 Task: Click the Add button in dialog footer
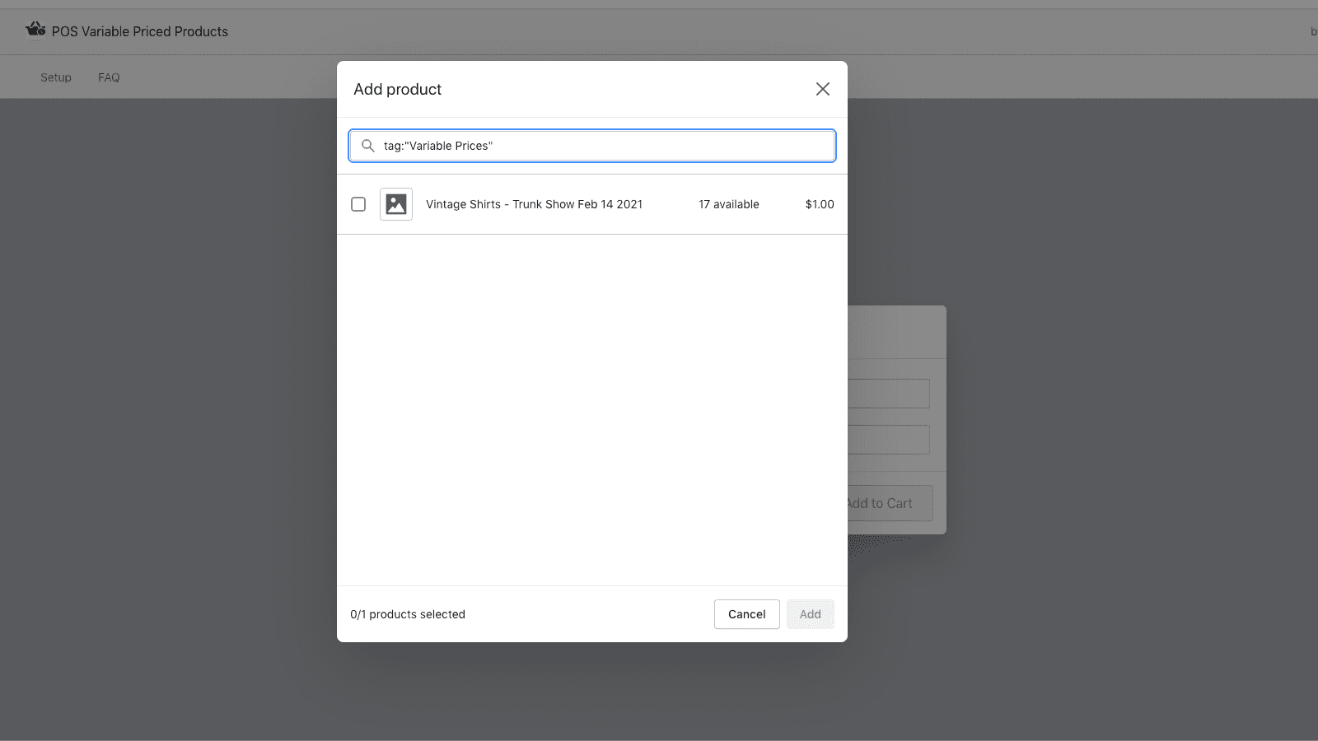pos(810,614)
